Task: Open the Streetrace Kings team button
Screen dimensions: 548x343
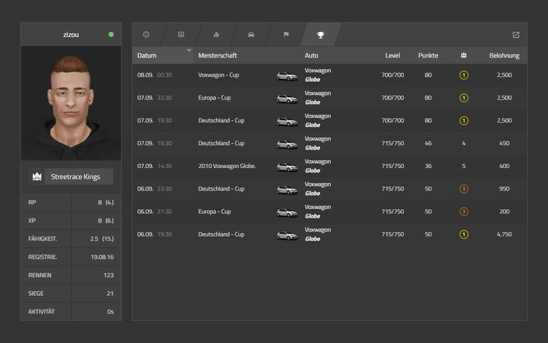Action: click(75, 176)
